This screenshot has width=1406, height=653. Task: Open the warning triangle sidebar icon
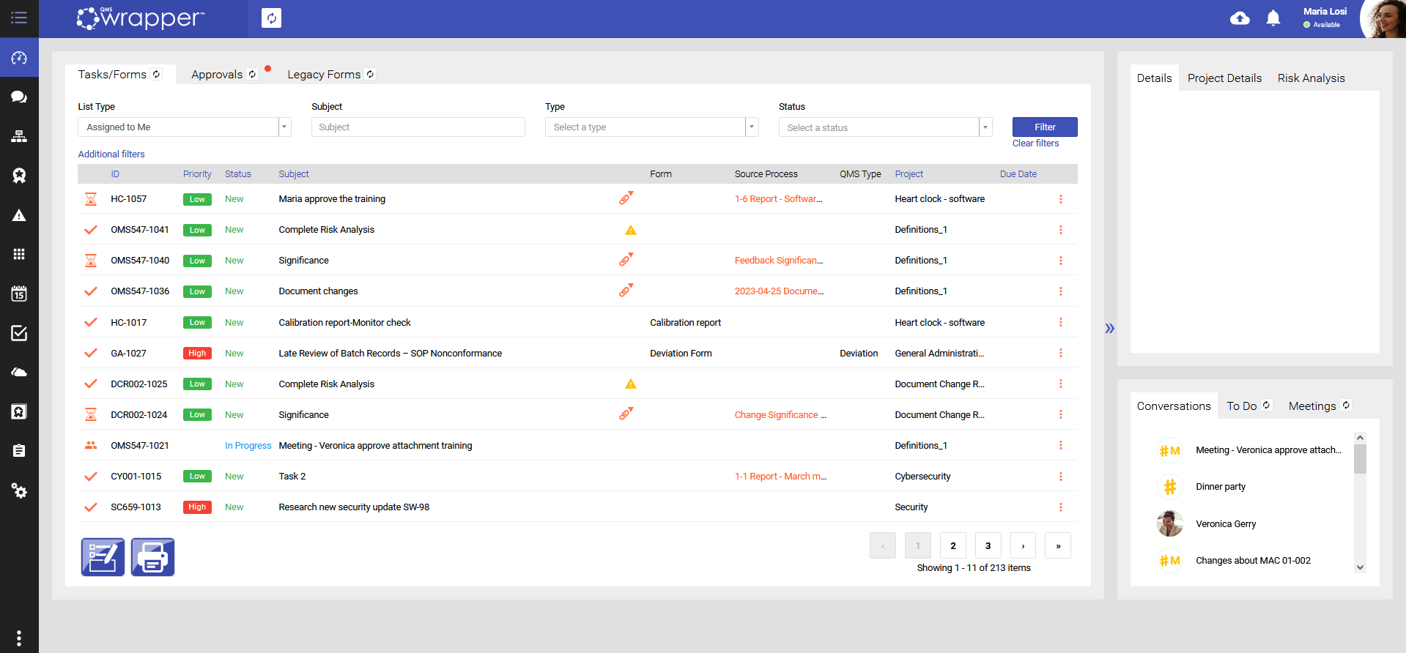[x=19, y=215]
